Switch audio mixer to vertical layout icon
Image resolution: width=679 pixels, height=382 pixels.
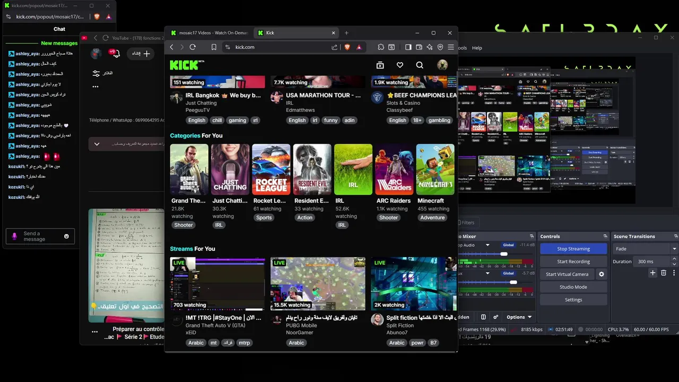483,317
